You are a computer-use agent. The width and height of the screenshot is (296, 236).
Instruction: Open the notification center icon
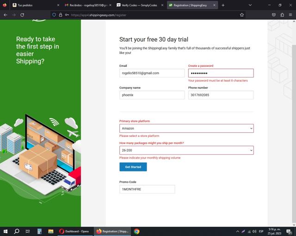point(289,231)
